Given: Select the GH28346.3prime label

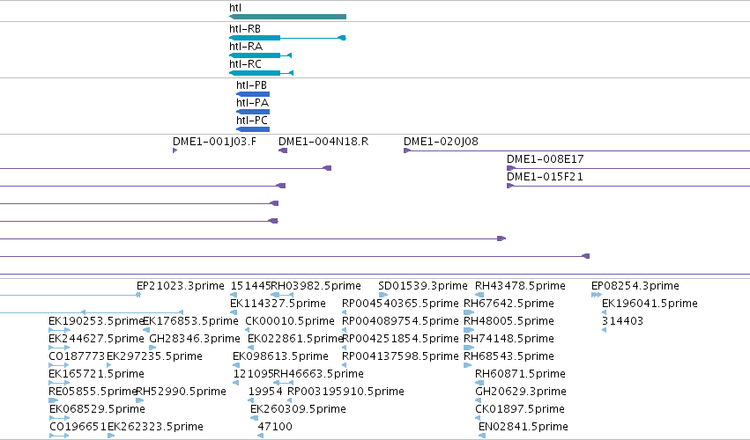Looking at the screenshot, I should (x=195, y=339).
